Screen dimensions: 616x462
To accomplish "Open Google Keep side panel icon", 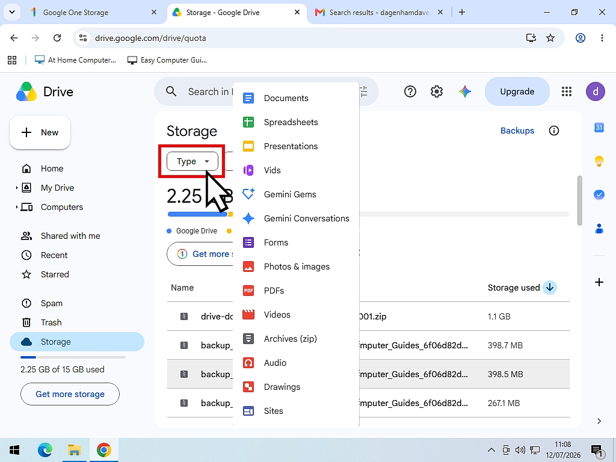I will [x=599, y=161].
